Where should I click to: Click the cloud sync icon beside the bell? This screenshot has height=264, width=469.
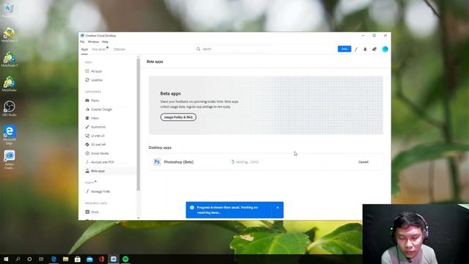tap(374, 49)
